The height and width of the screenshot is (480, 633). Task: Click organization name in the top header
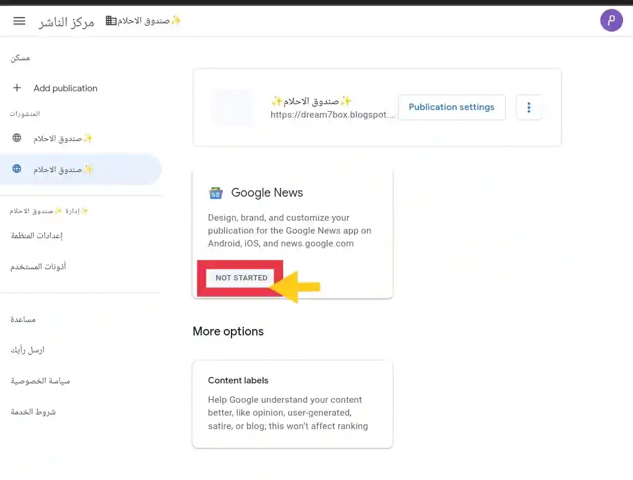(x=149, y=20)
